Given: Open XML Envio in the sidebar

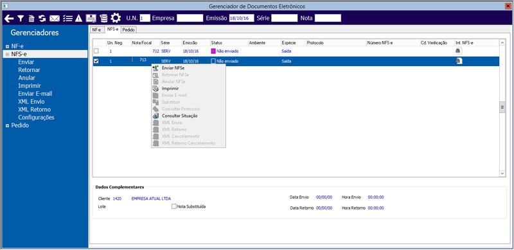Looking at the screenshot, I should (x=31, y=102).
